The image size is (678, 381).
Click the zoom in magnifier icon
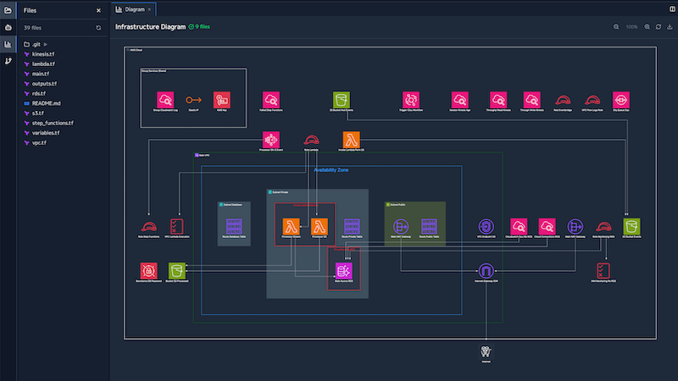(647, 27)
